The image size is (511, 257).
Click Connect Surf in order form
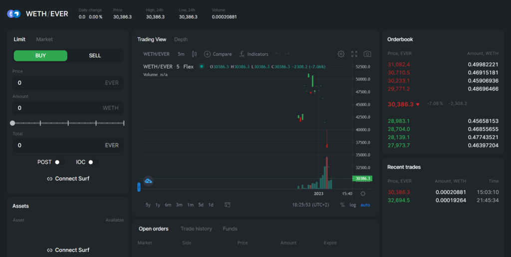point(68,179)
